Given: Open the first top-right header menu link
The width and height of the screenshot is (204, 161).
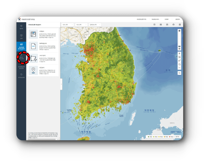Looking at the screenshot, I should point(142,19).
